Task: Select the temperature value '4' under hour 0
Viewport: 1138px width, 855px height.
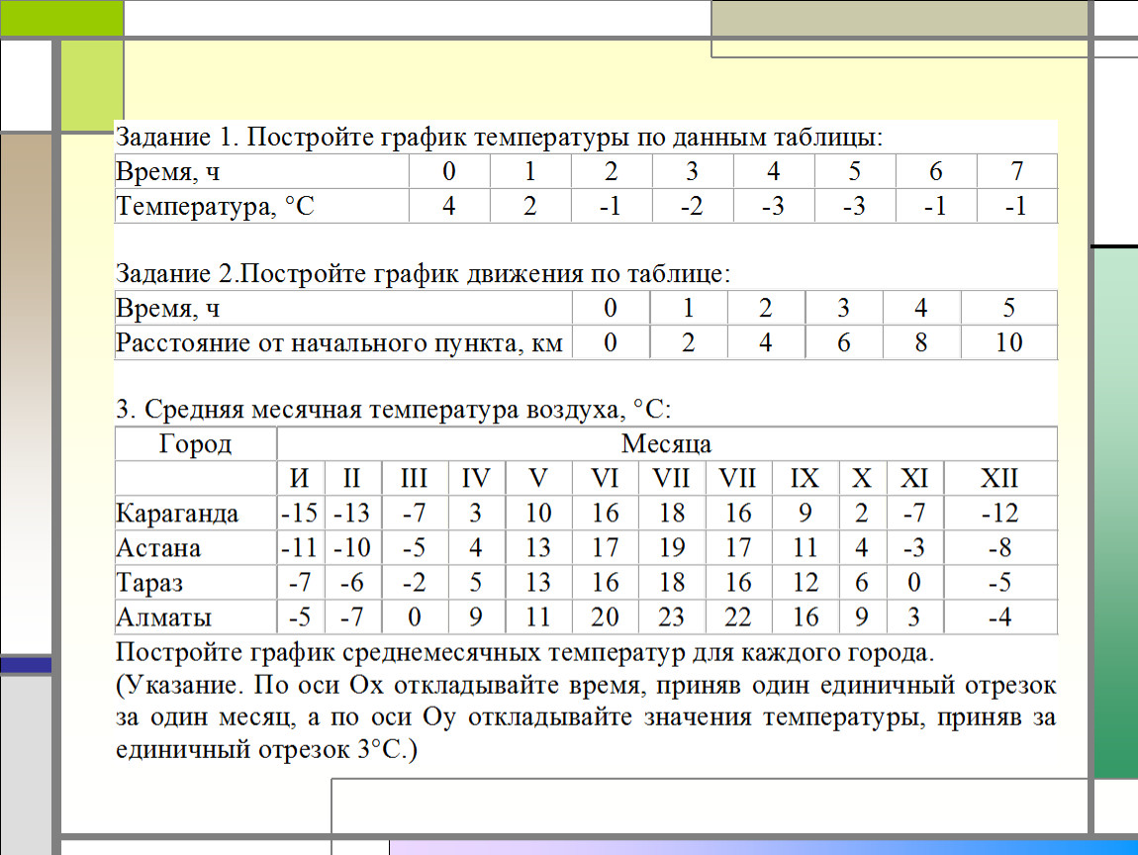Action: [x=448, y=206]
